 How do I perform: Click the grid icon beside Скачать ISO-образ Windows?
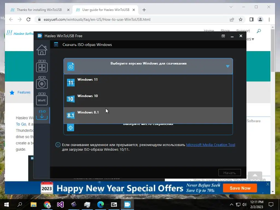click(56, 45)
